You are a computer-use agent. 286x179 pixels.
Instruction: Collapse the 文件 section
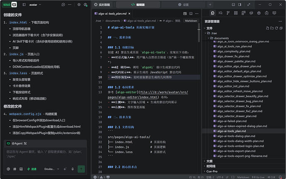click(x=205, y=28)
